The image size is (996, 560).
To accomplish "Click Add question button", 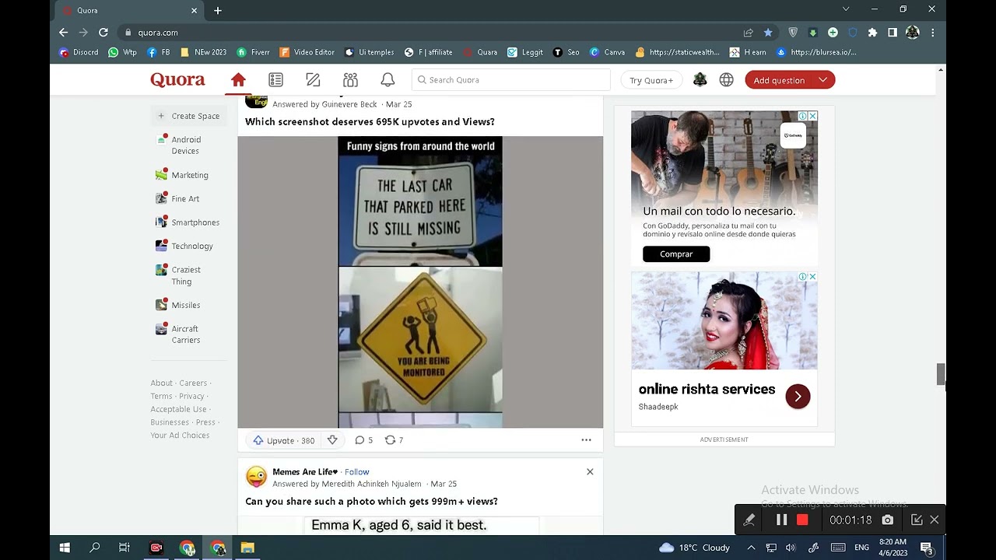I will tap(779, 80).
